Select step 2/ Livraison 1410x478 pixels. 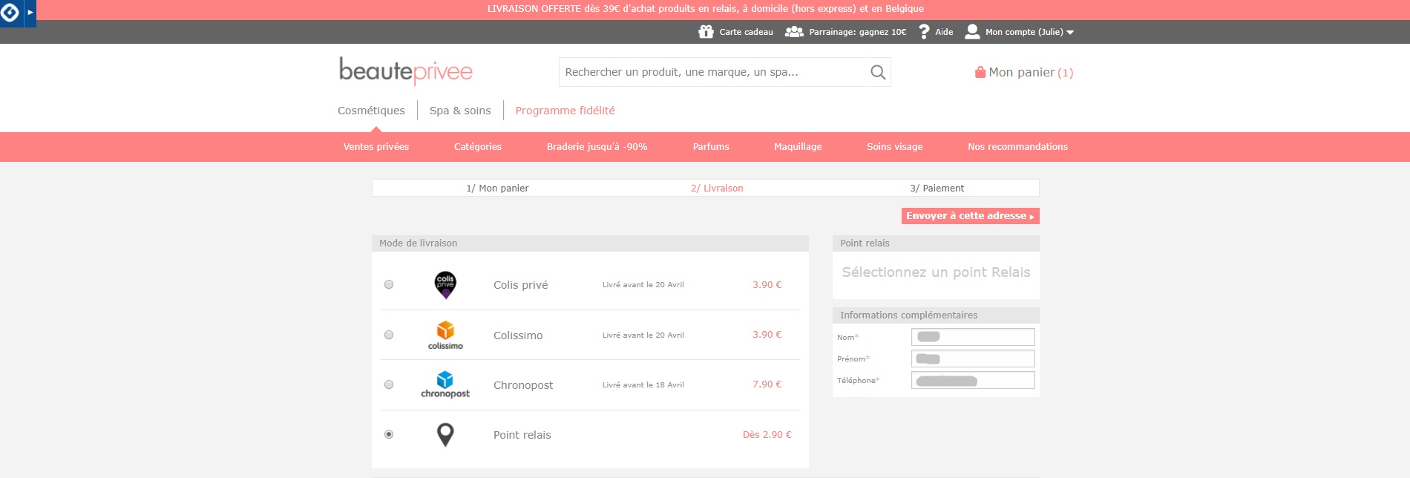(717, 189)
